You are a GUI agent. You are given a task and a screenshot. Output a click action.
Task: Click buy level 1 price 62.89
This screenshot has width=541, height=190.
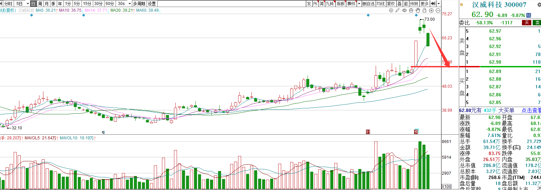[x=495, y=71]
